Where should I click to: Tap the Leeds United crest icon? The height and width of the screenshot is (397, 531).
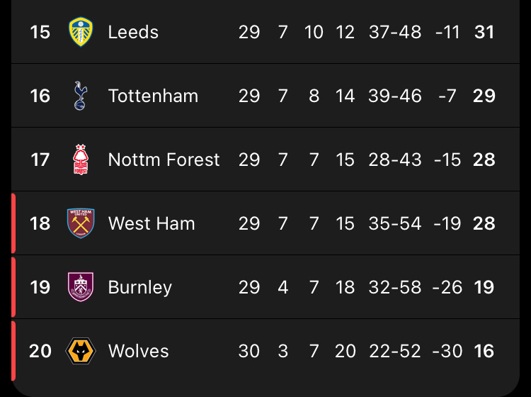click(x=81, y=32)
